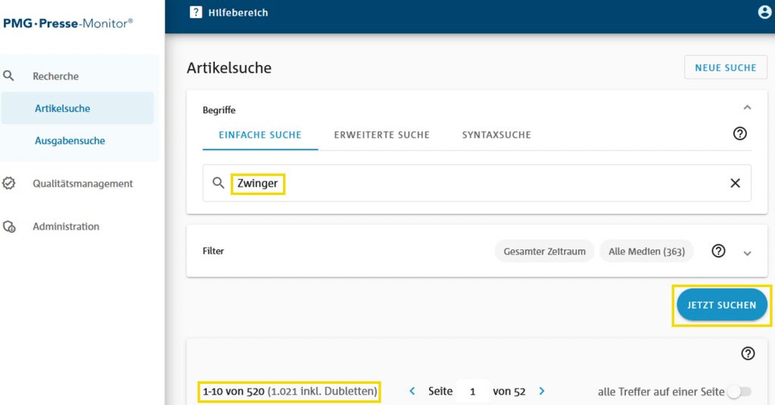Click the Recherche magnifier icon in sidebar
Viewport: 775px width, 405px height.
9,76
